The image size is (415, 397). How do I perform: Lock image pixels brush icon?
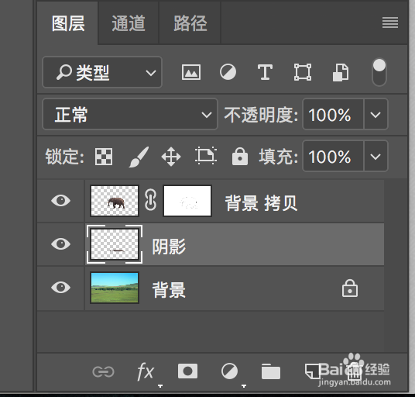[139, 157]
